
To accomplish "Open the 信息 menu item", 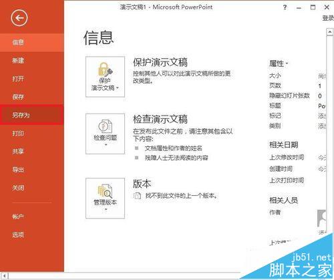I will (x=32, y=43).
